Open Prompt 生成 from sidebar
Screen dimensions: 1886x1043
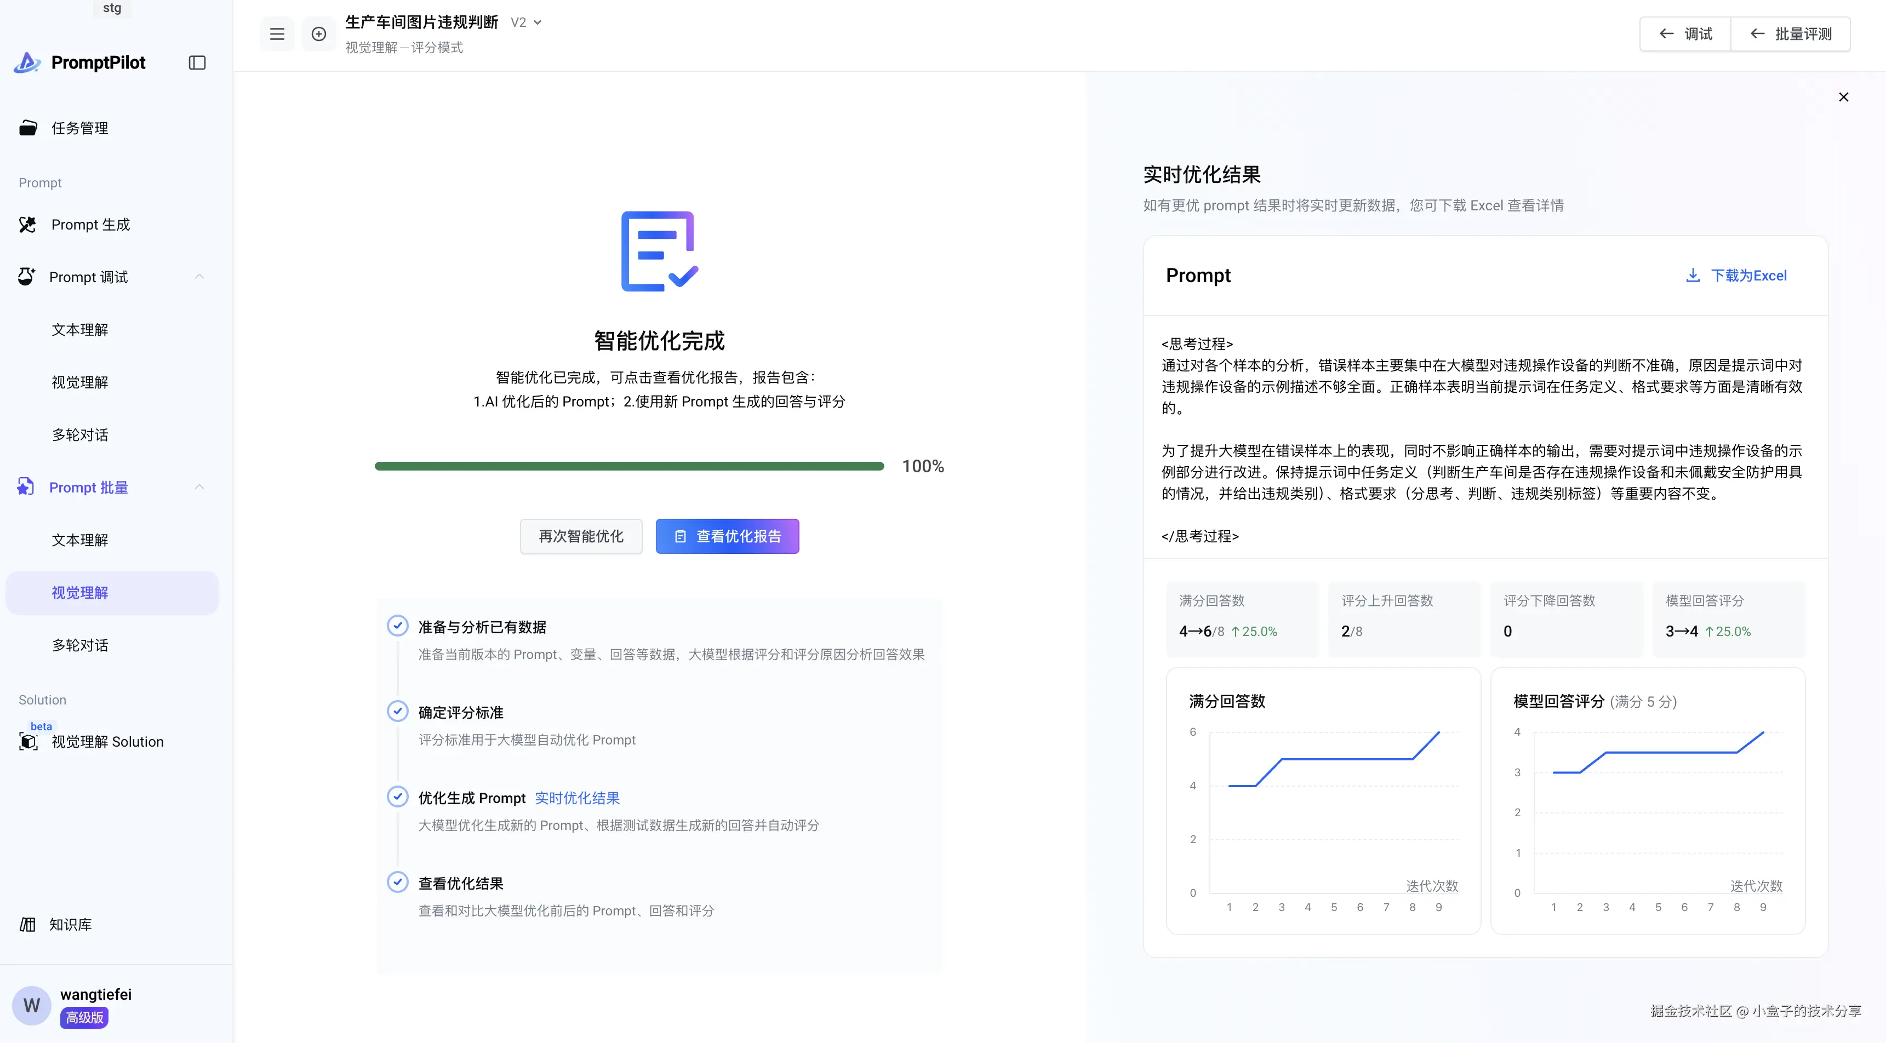(90, 225)
